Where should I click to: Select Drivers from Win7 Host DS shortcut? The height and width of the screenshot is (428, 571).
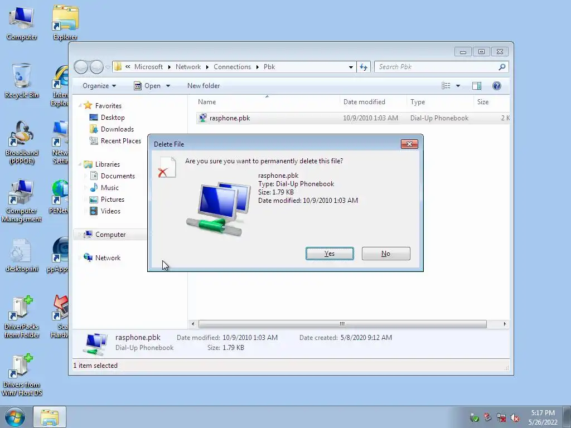pyautogui.click(x=22, y=375)
